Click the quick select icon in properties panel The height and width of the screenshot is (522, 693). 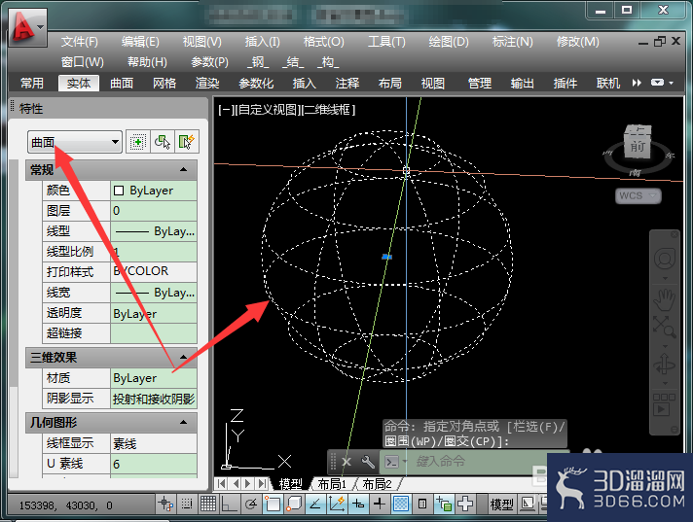[187, 142]
